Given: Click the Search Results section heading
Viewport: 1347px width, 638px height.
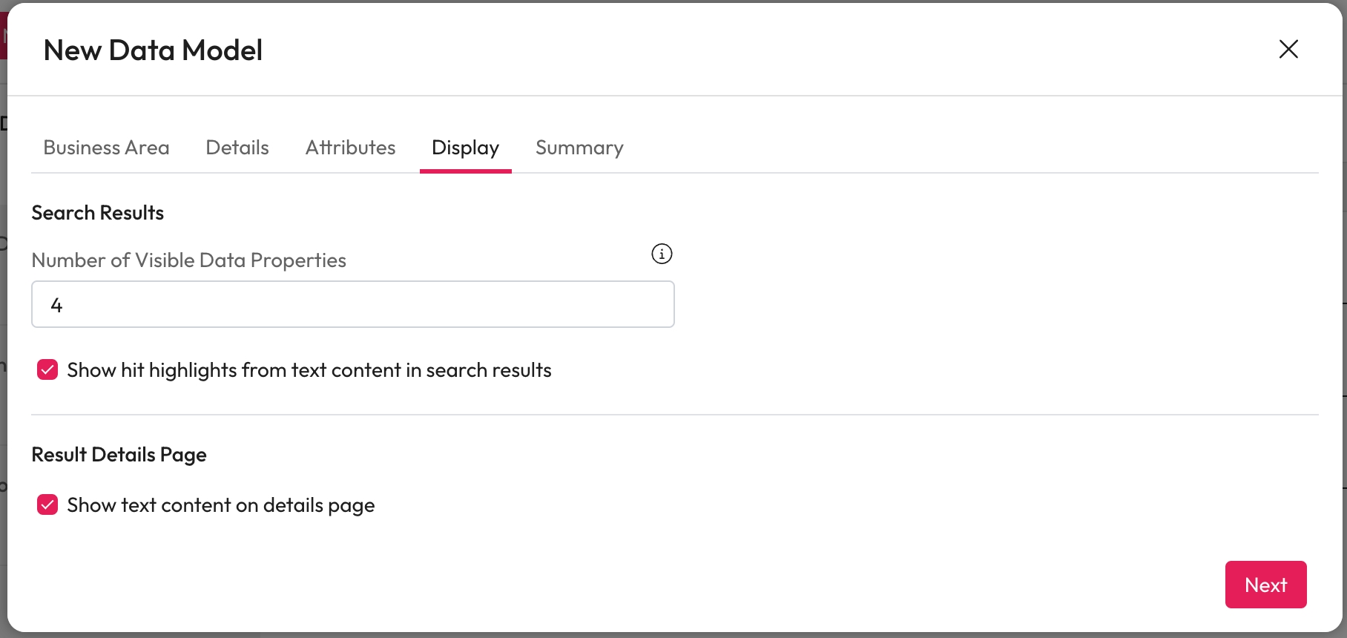Looking at the screenshot, I should [97, 213].
